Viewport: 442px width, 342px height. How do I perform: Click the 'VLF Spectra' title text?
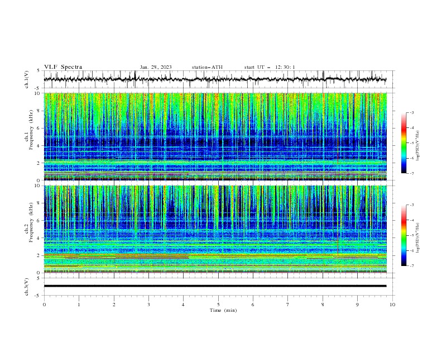[x=63, y=67]
